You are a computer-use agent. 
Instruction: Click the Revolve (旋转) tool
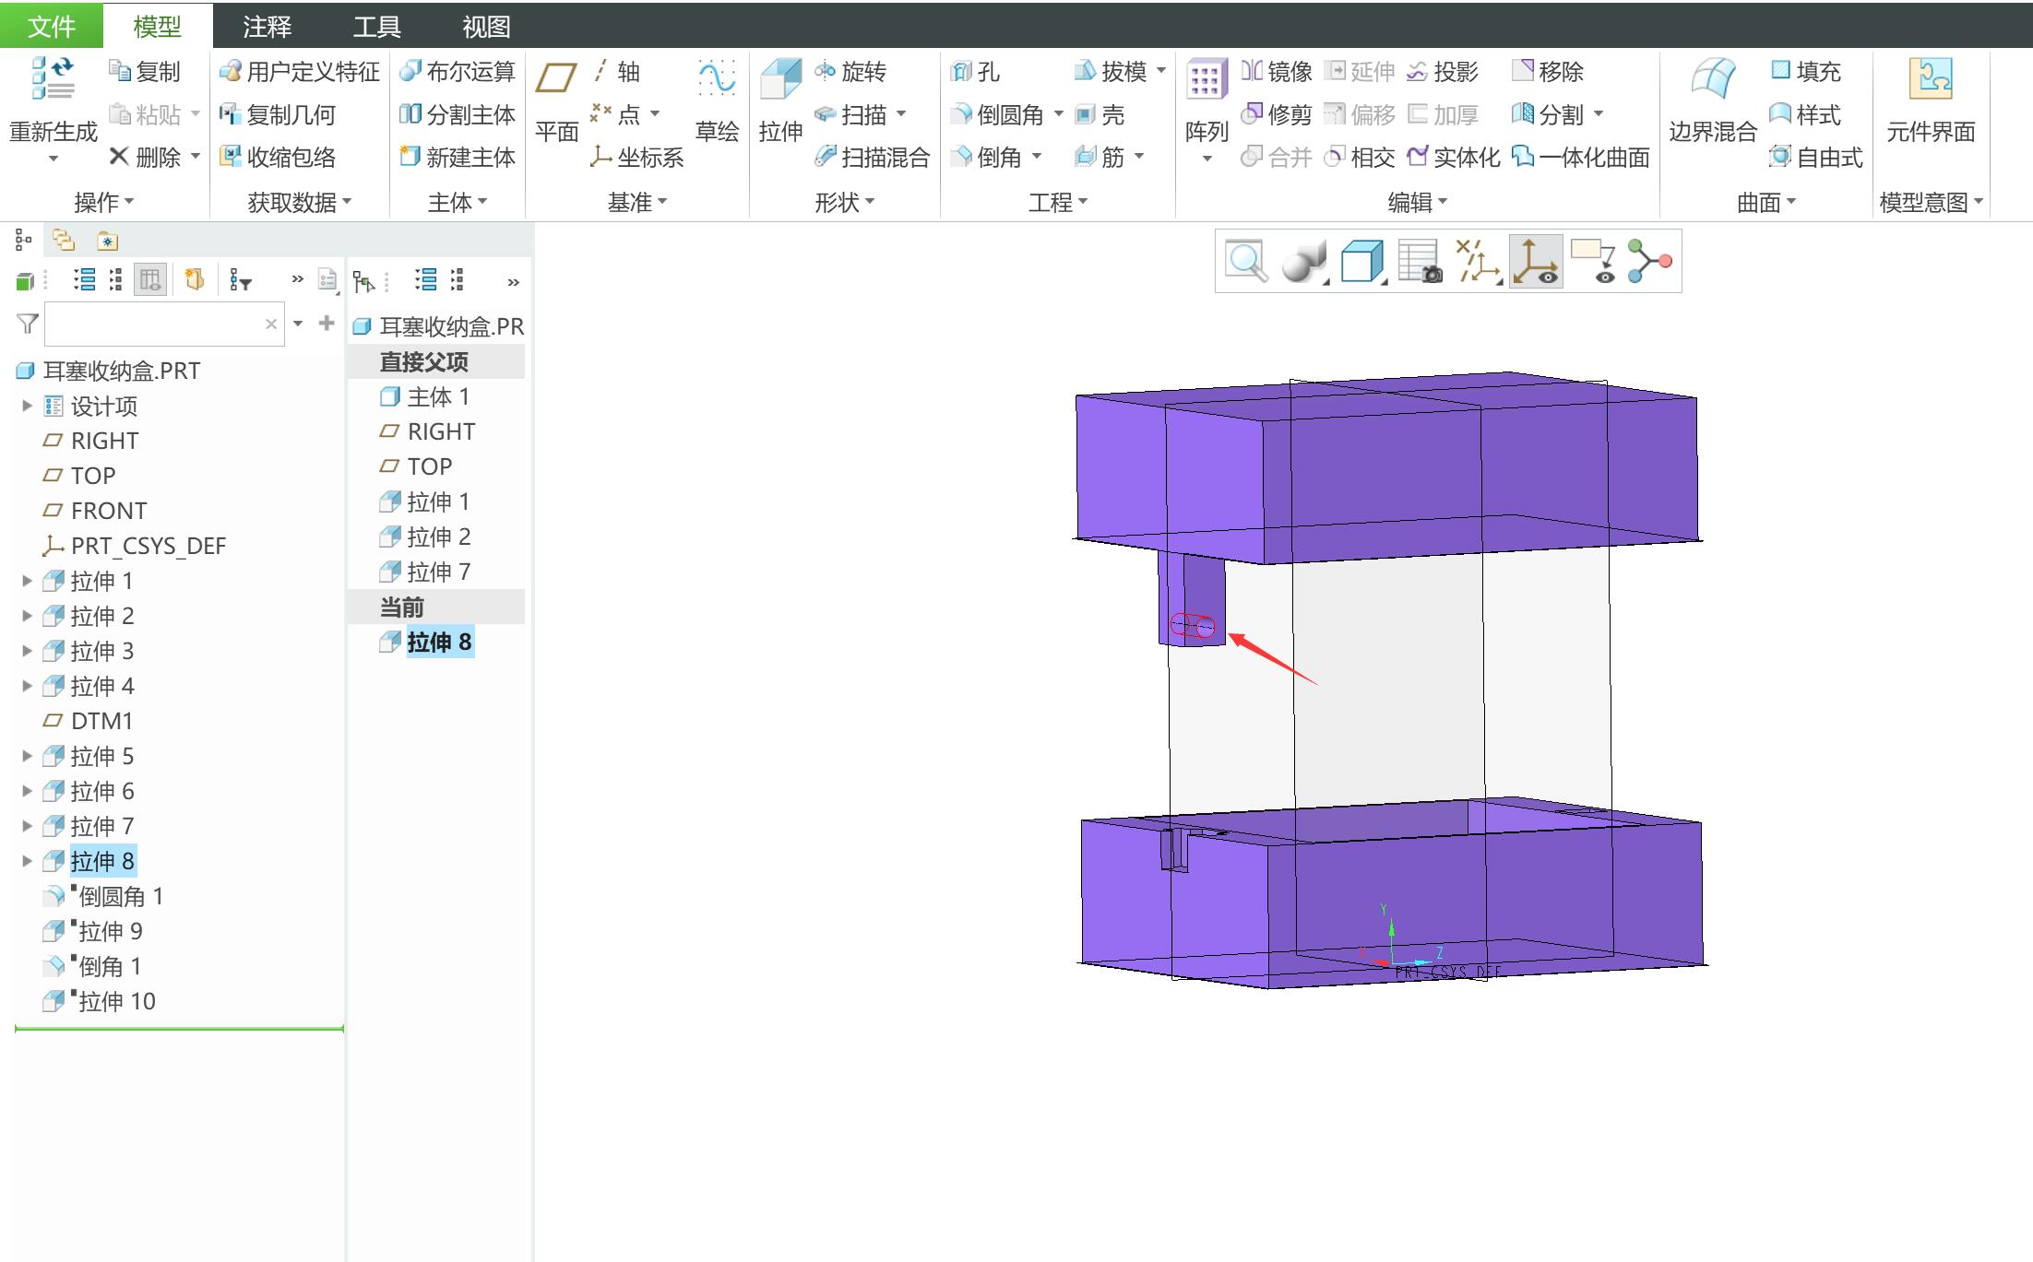[x=850, y=72]
